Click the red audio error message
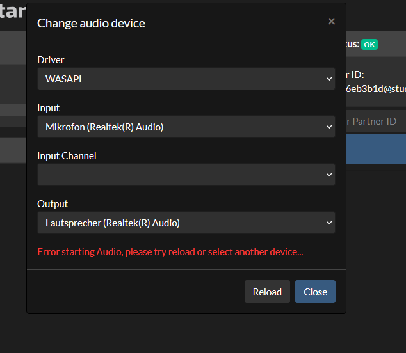 coord(170,252)
